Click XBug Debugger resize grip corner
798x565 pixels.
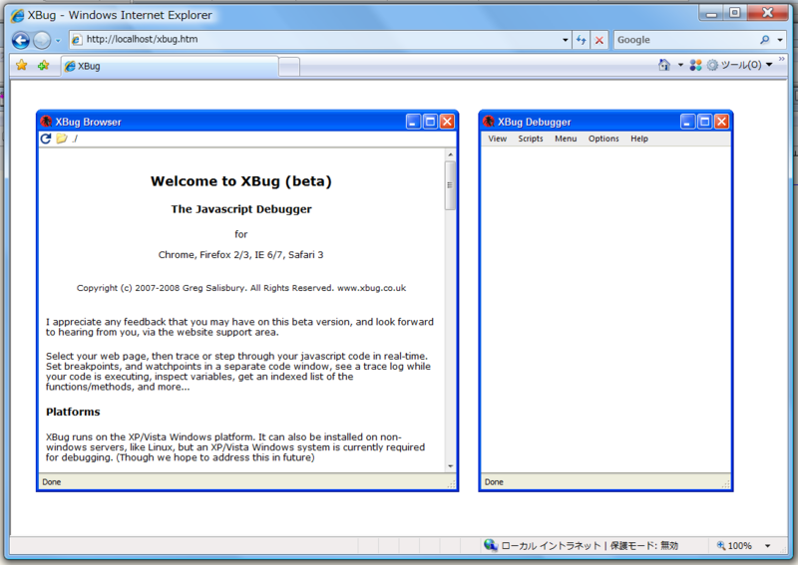coord(726,484)
